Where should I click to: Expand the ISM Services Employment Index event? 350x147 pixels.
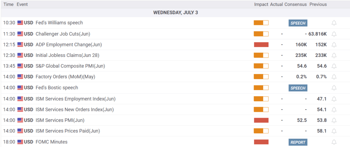(x=75, y=99)
